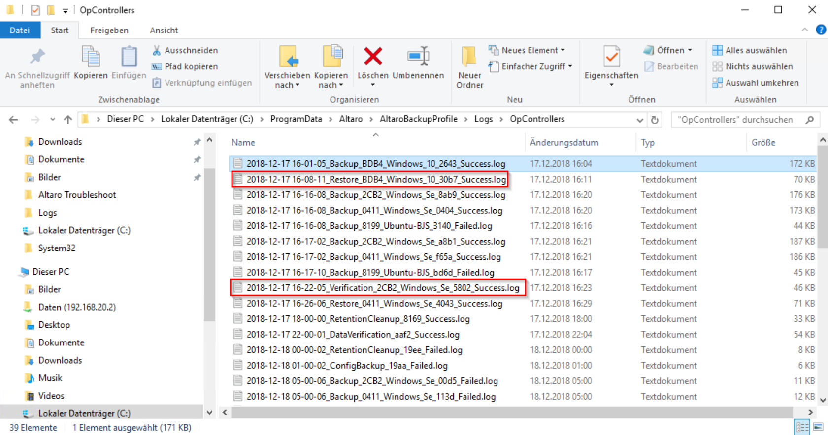This screenshot has height=435, width=828.
Task: Open address bar history dropdown chevron
Action: click(x=639, y=120)
